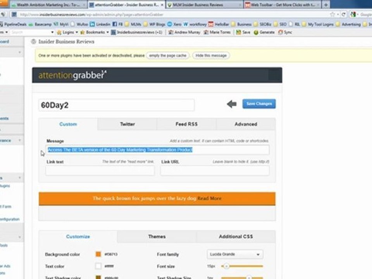Click the Link text input field
The width and height of the screenshot is (372, 279).
(x=100, y=170)
